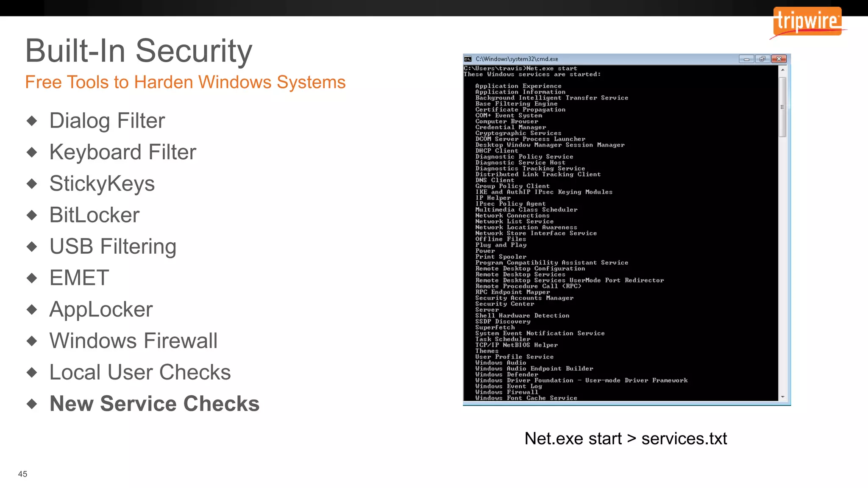Select the StickyKeys bullet
Viewport: 868px width, 488px height.
tap(102, 184)
